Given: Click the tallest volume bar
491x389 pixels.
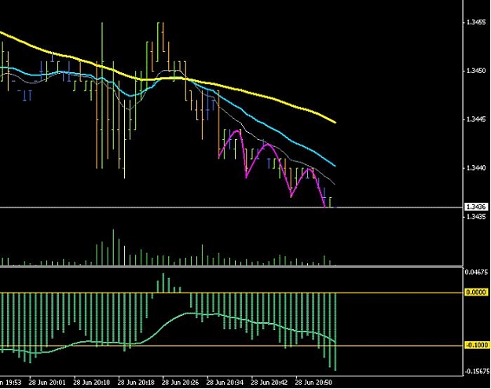Looking at the screenshot, I should click(x=113, y=248).
